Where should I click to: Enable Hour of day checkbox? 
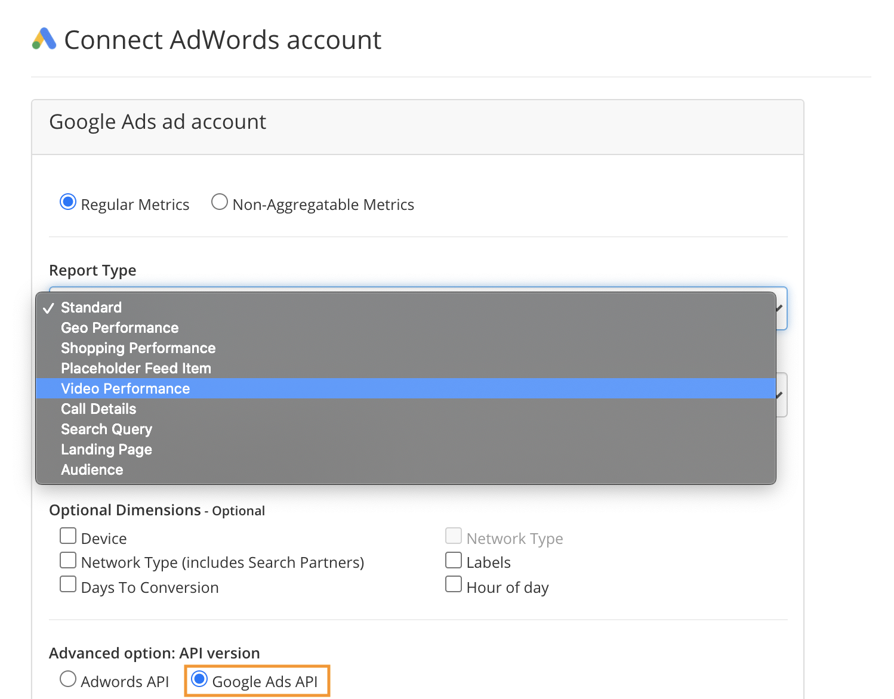pos(454,584)
